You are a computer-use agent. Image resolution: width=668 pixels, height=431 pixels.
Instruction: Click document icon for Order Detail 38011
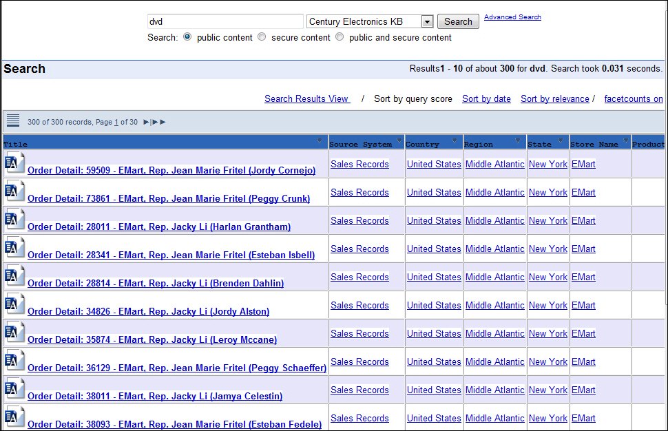(x=14, y=388)
